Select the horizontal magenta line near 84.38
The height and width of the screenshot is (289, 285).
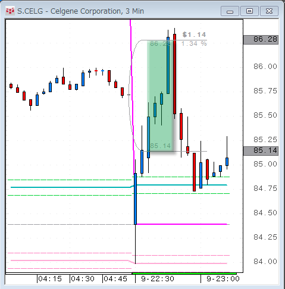pyautogui.click(x=182, y=224)
